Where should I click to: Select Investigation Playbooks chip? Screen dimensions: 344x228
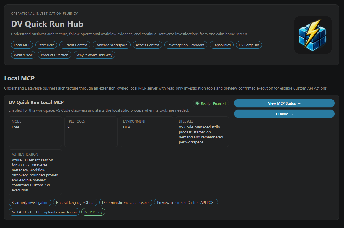coord(186,45)
